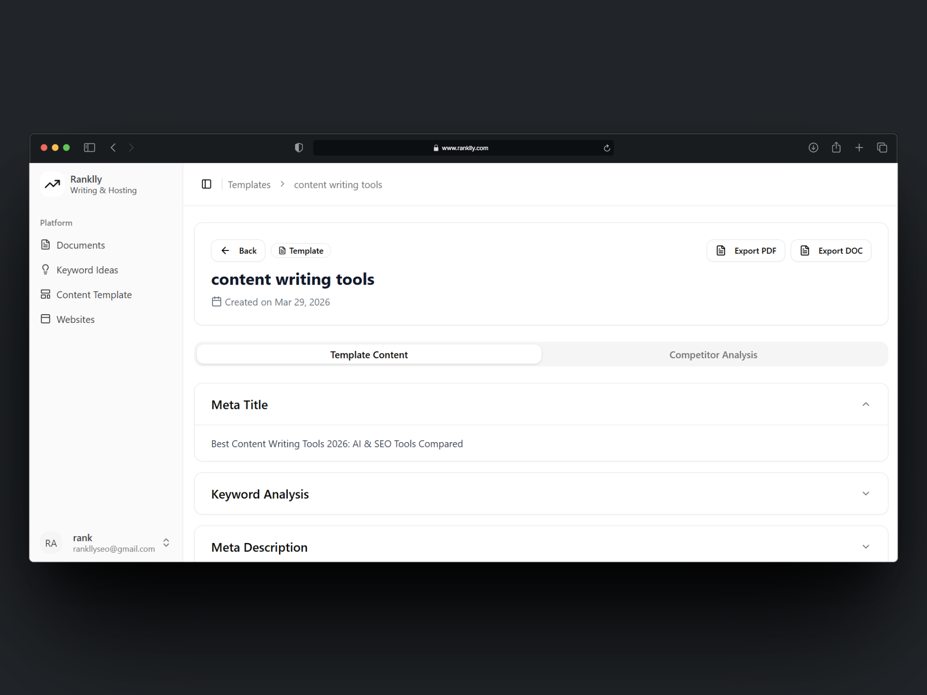Select the Documents icon in the sidebar
The width and height of the screenshot is (927, 695).
(45, 245)
